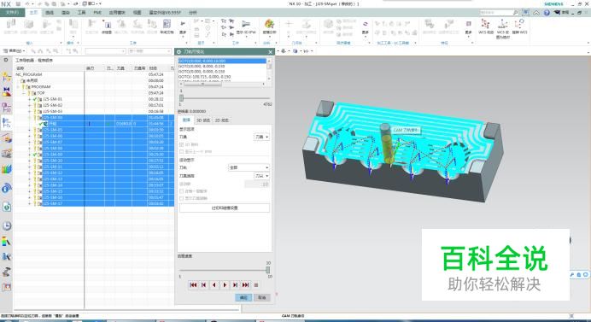Click the Cancel button in dialog
Screen dimensions: 591x322
262,297
